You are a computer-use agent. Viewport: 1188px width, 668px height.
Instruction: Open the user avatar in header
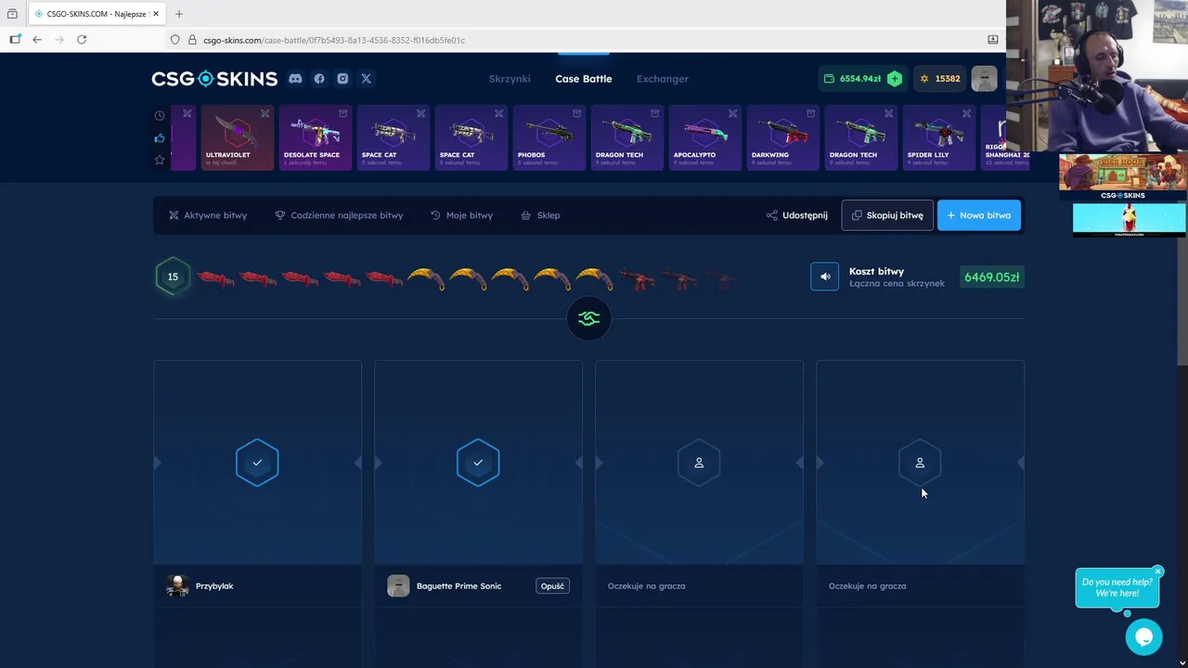click(x=984, y=79)
